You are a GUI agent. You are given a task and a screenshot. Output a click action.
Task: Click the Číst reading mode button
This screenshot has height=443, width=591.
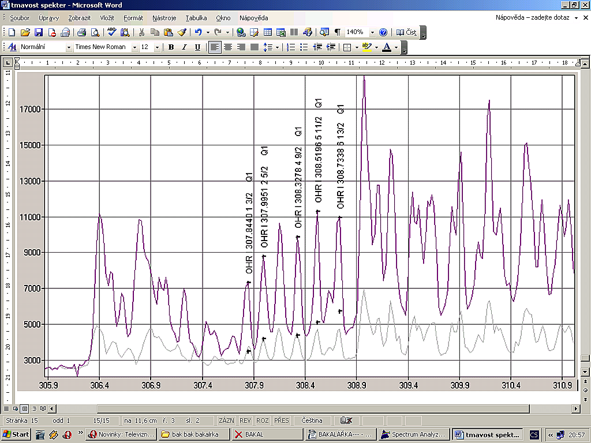[406, 32]
